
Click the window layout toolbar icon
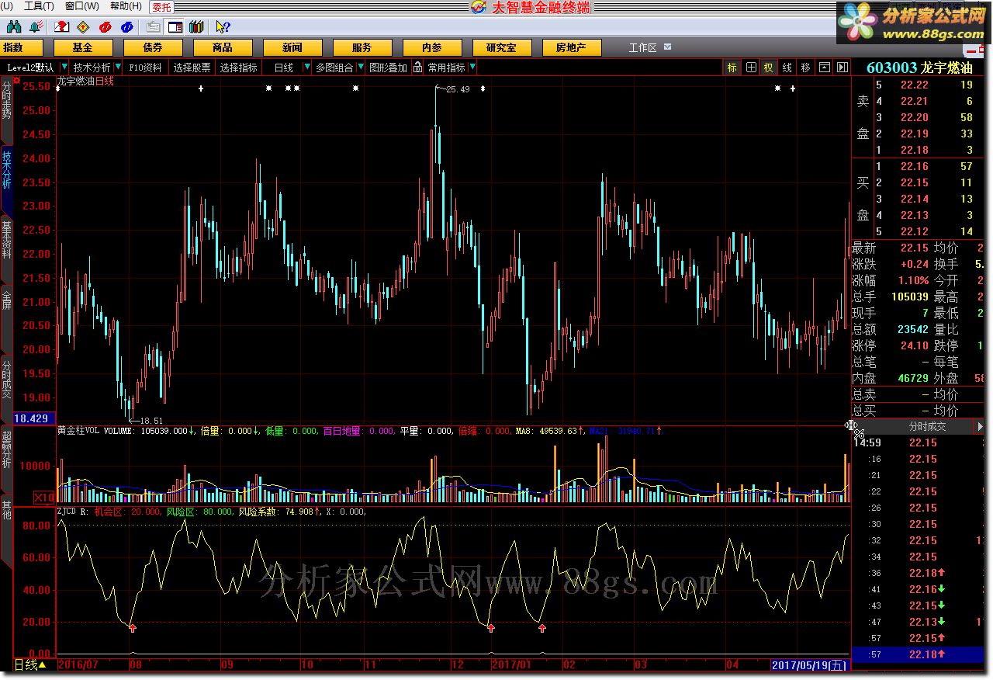[175, 27]
